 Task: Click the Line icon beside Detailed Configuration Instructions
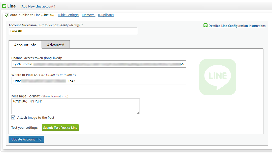pyautogui.click(x=206, y=26)
